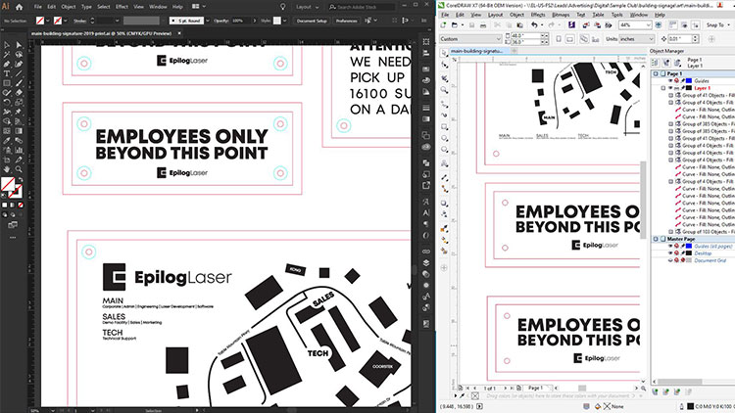The width and height of the screenshot is (735, 413).
Task: Click Preferences button in Illustrator
Action: (346, 21)
